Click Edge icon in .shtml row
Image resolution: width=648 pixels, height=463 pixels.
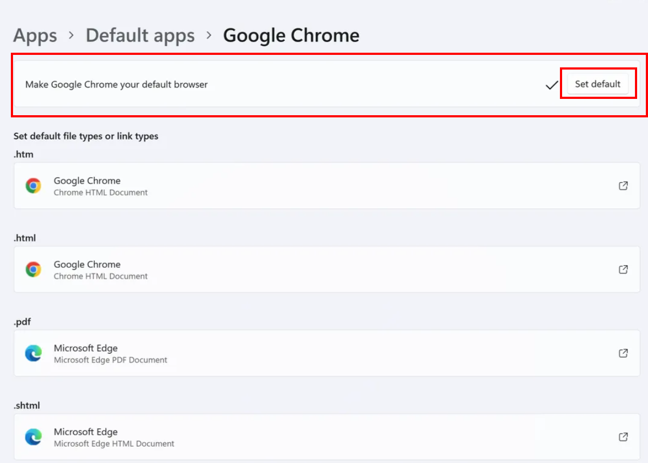34,437
